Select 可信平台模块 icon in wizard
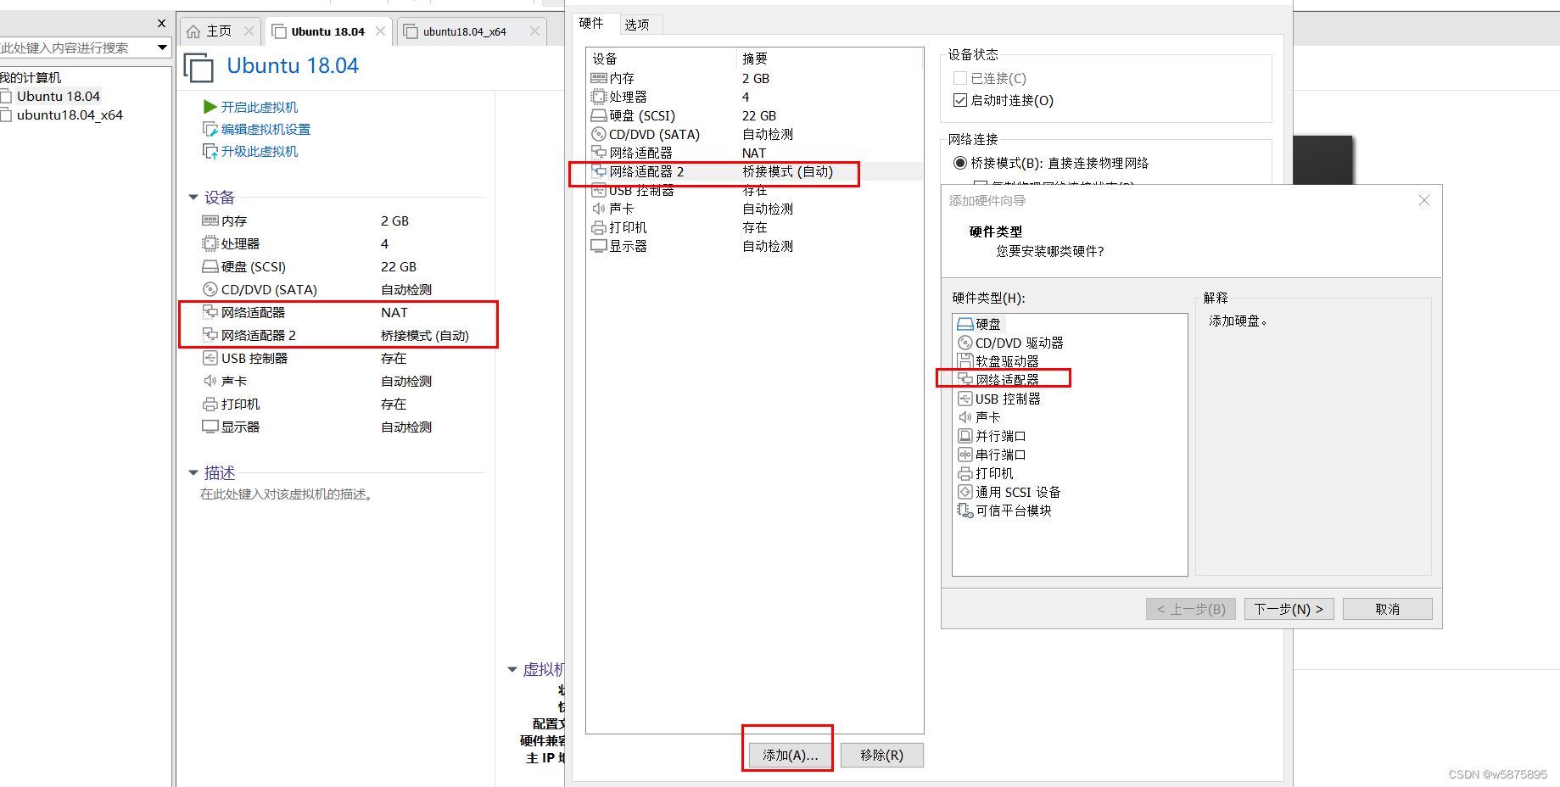 tap(965, 511)
